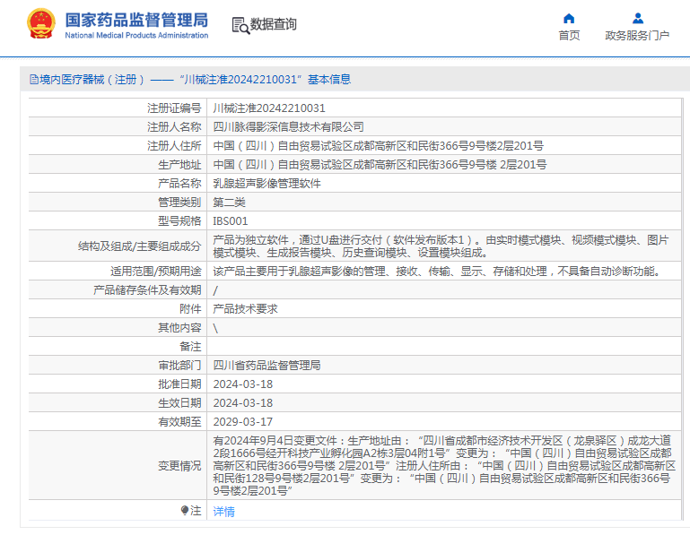Screen dimensions: 690x535
Task: Open 数据查询 data query
Action: (274, 24)
